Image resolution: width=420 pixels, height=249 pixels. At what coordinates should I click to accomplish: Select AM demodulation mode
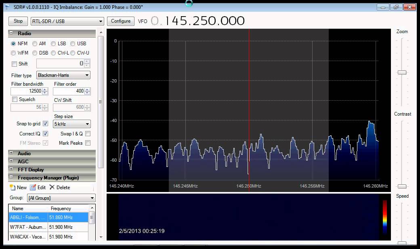click(x=35, y=43)
